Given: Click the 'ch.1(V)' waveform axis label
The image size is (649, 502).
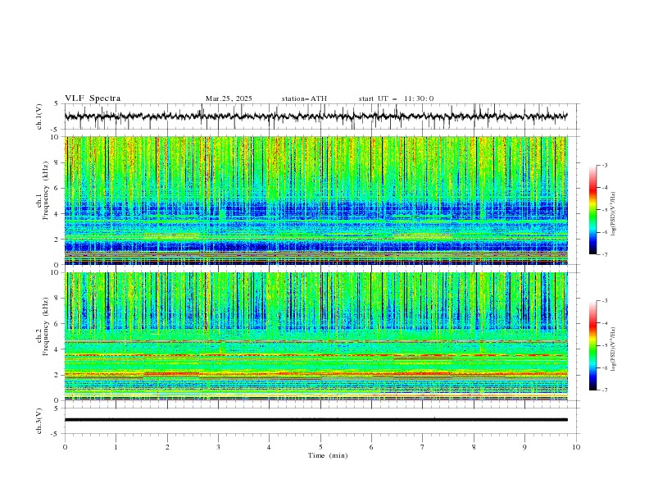Looking at the screenshot, I should [39, 116].
